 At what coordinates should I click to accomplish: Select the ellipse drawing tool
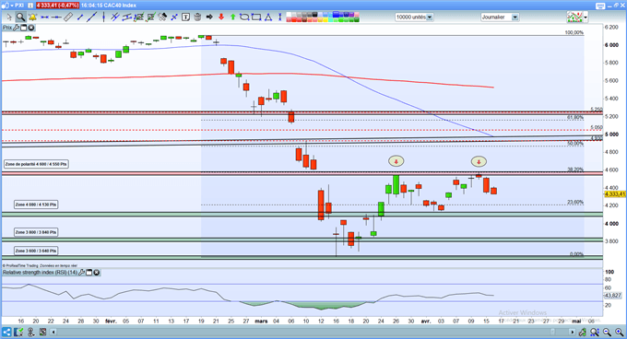tap(244, 17)
